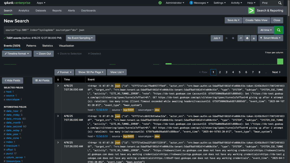Pause the search job
Image resolution: width=290 pixels, height=163 pixels.
tap(226, 38)
